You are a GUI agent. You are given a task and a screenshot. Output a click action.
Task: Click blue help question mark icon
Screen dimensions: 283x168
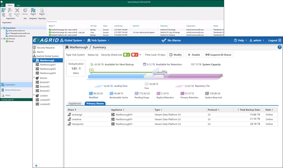[x=279, y=47]
